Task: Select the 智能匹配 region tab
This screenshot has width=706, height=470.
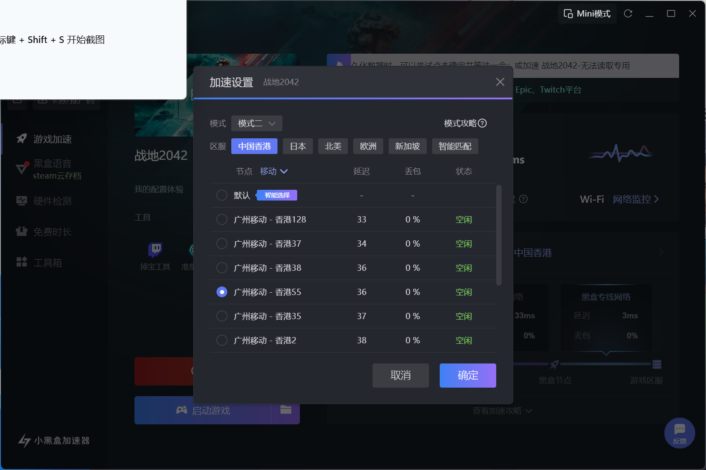Action: coord(455,146)
